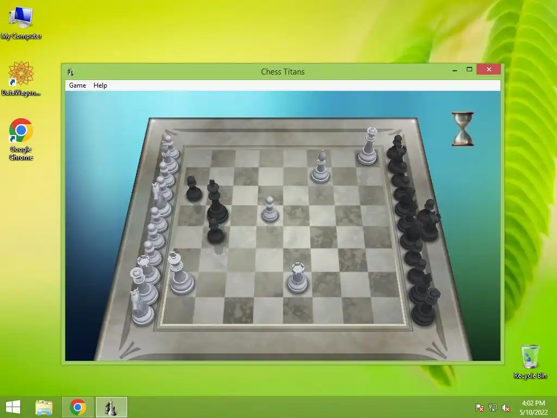Select the white pawn on the board
557x418 pixels.
coord(270,210)
